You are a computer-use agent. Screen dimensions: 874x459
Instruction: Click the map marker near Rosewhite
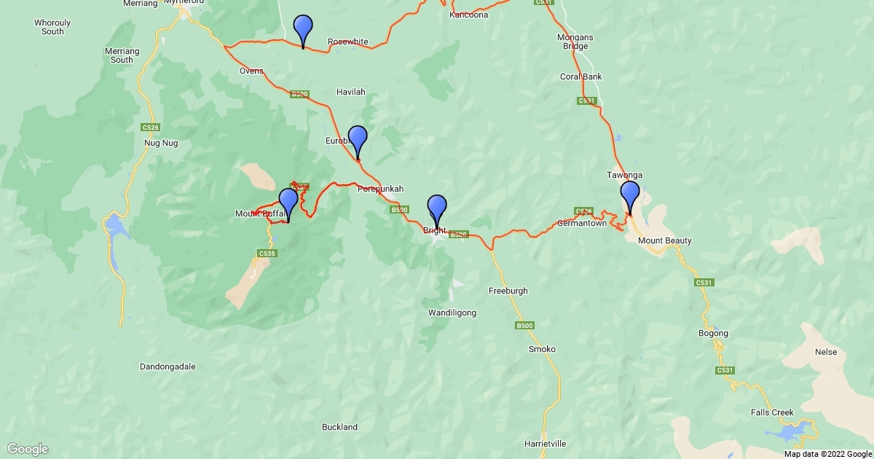[303, 31]
